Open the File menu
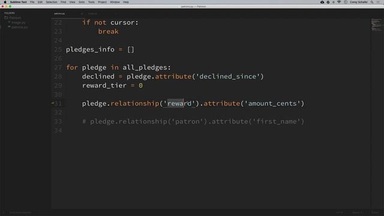Image resolution: width=384 pixels, height=216 pixels. click(32, 2)
